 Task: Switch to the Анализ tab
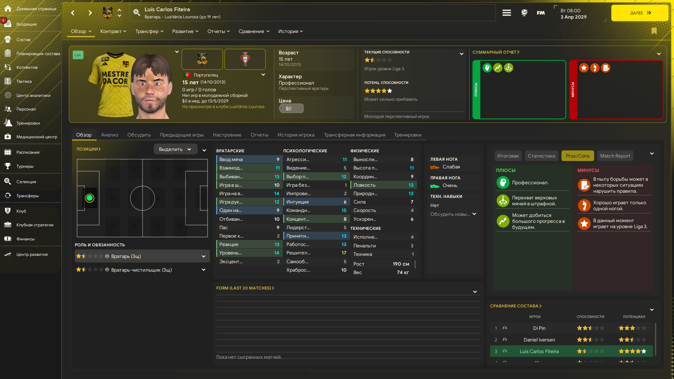pyautogui.click(x=110, y=135)
